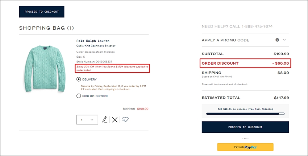Click the free shipping progress bar

(x=245, y=114)
